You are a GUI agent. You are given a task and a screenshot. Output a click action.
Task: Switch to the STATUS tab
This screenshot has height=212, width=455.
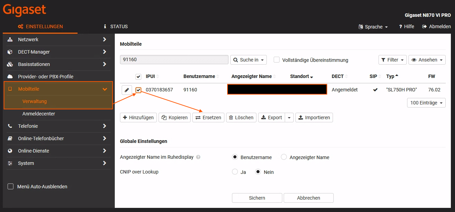coord(115,26)
